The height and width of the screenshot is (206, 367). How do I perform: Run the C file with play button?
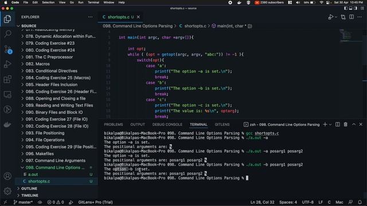[331, 17]
